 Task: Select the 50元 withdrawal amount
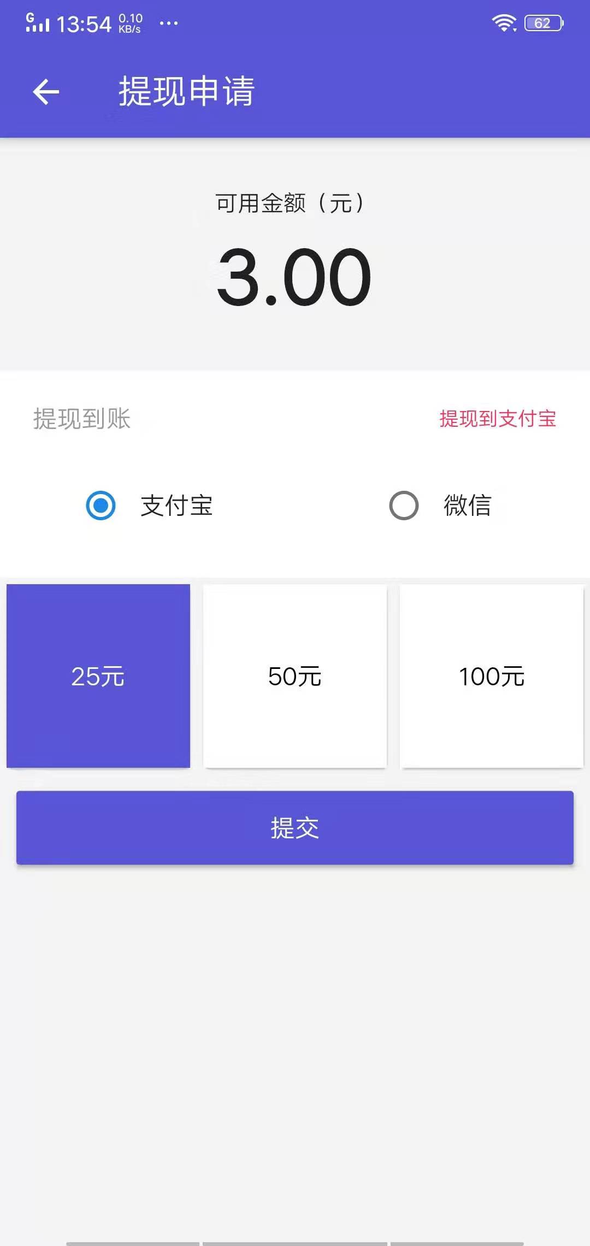(294, 677)
